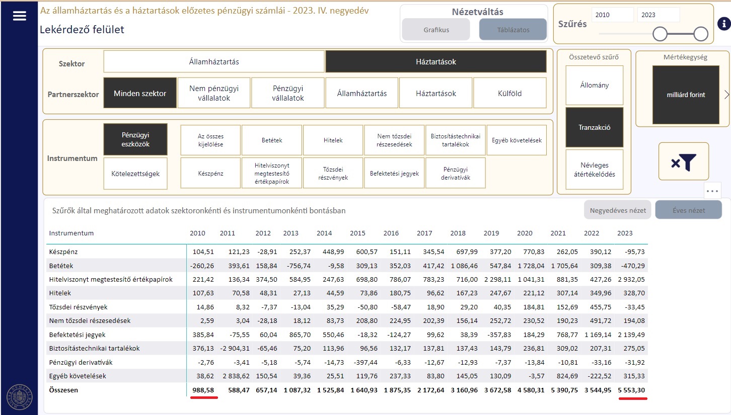The image size is (731, 415).
Task: Click the start year field 2010
Action: pos(613,15)
